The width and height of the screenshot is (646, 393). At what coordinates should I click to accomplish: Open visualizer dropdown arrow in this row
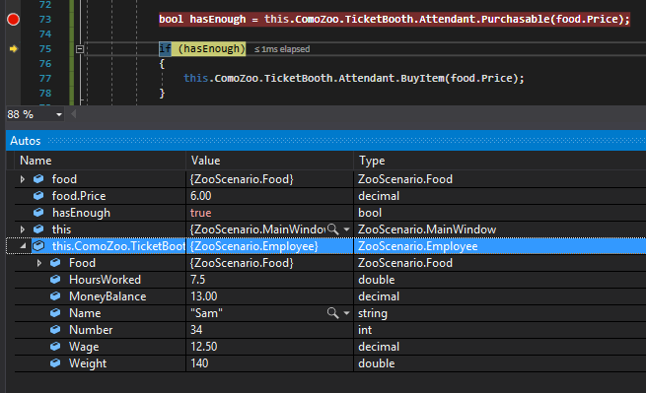pyautogui.click(x=346, y=229)
